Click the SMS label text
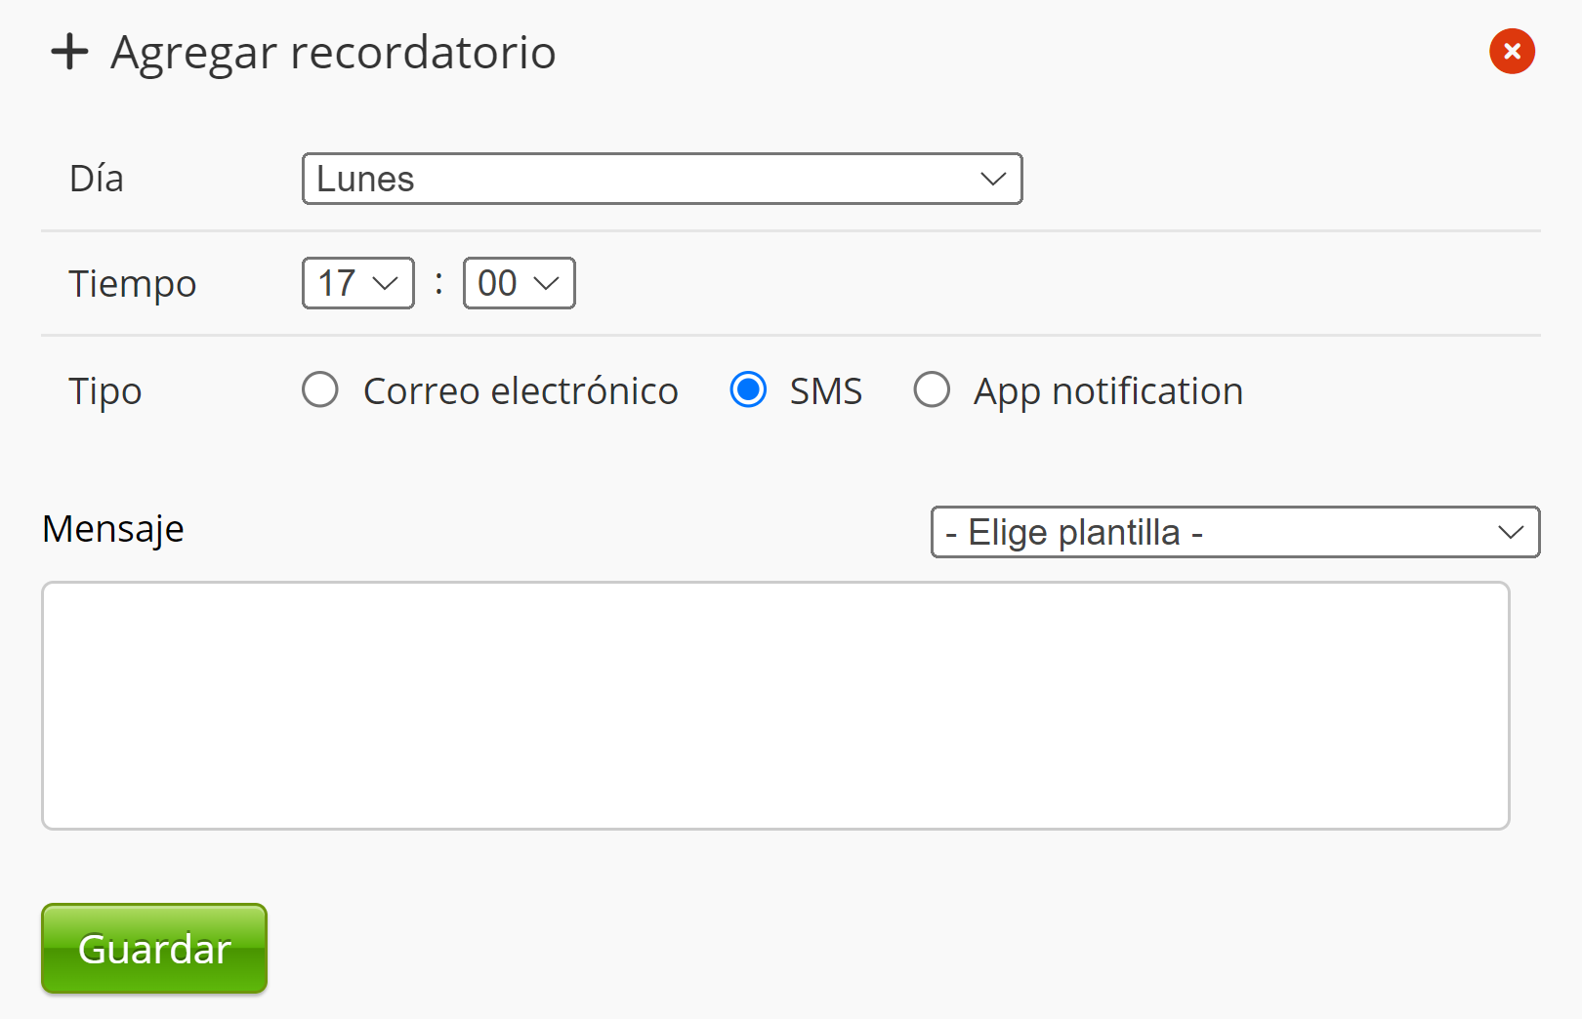The image size is (1582, 1019). pyautogui.click(x=826, y=391)
